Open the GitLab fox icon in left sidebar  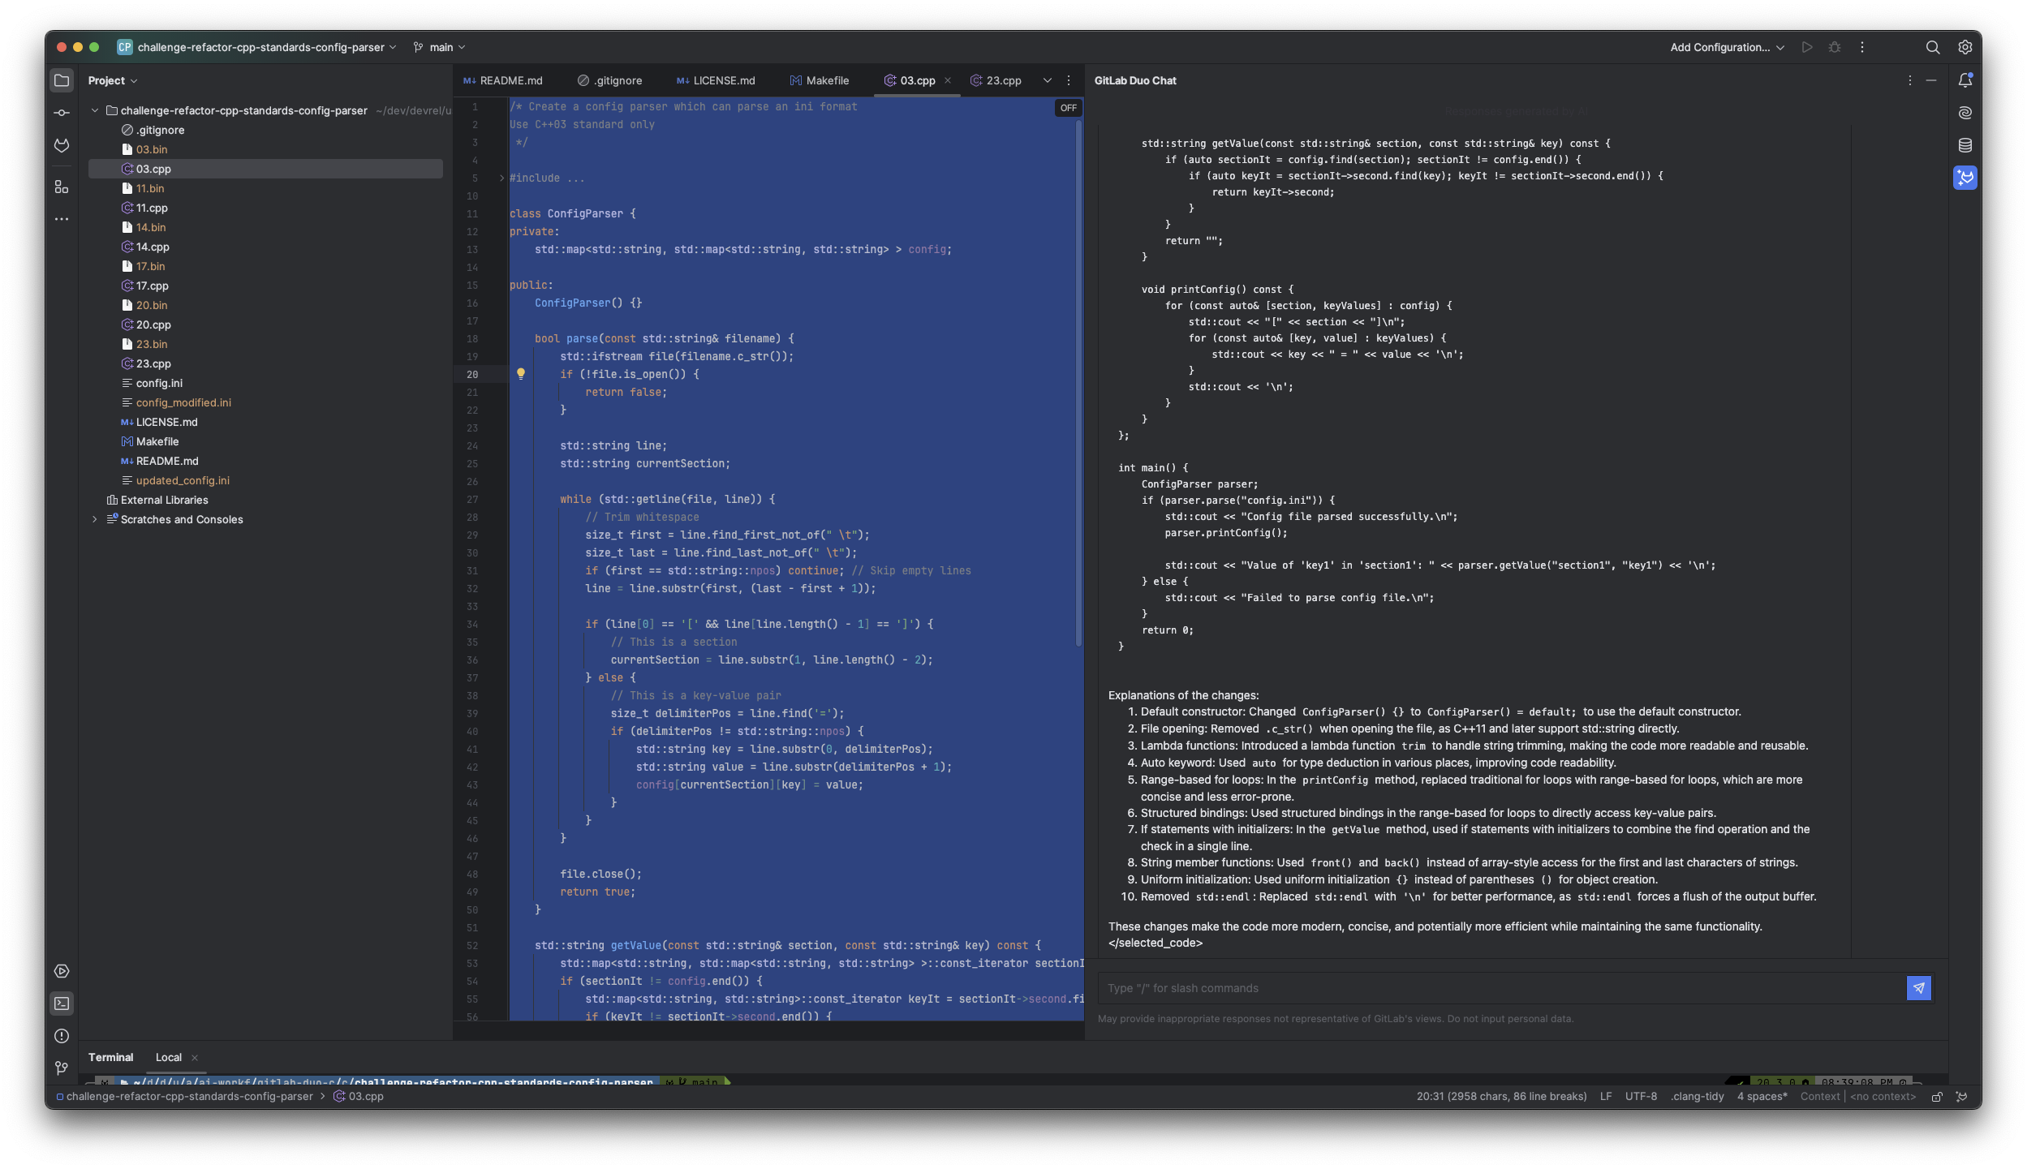62,145
